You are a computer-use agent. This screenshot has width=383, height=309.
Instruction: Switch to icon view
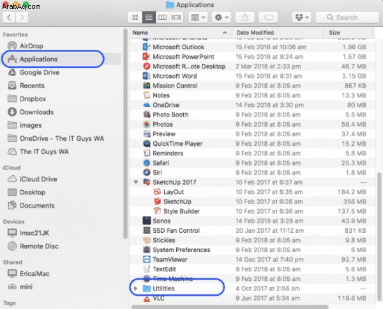[135, 17]
